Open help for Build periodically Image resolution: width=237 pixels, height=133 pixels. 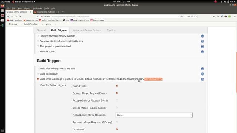coord(203,74)
